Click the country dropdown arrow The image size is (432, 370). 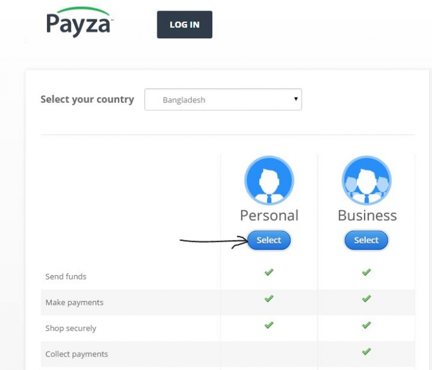[296, 99]
